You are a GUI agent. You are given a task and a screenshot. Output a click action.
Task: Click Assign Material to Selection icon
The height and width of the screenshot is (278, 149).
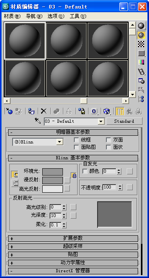pyautogui.click(x=31, y=111)
